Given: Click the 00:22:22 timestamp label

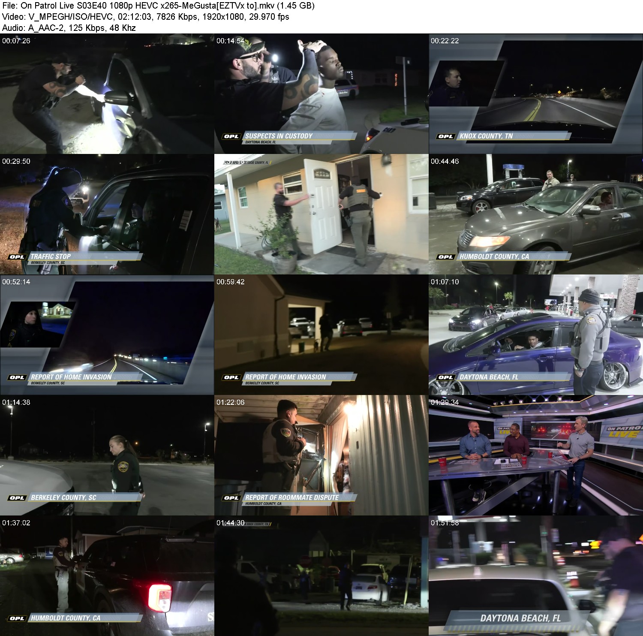Looking at the screenshot, I should (445, 41).
